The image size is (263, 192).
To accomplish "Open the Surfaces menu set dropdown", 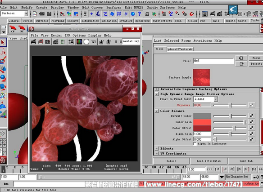I will pyautogui.click(x=26, y=13).
